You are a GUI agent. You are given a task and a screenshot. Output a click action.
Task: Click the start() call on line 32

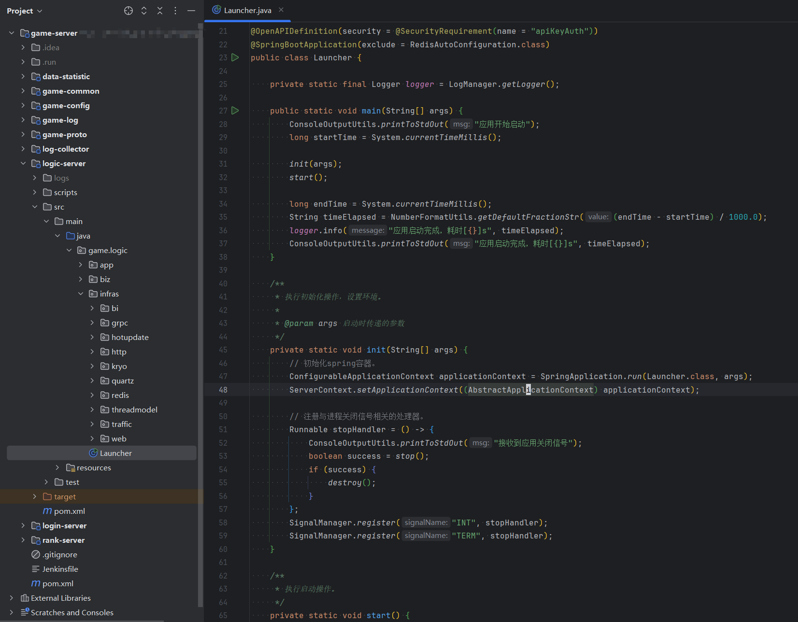[x=308, y=177]
